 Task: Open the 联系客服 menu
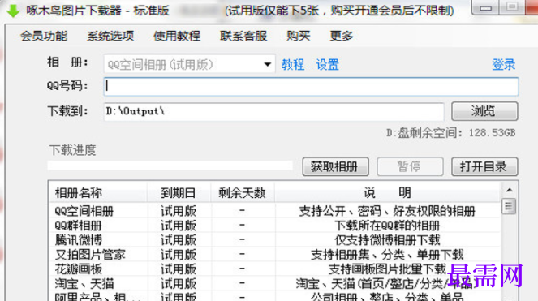click(x=243, y=36)
